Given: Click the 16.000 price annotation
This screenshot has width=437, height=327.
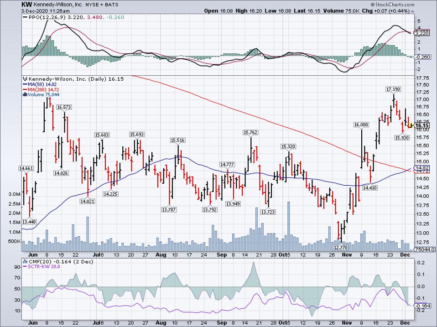Looking at the screenshot, I should pos(361,125).
